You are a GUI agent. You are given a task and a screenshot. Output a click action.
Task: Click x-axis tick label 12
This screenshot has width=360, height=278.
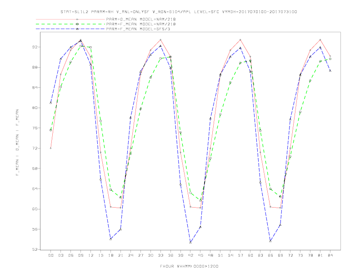pyautogui.click(x=91, y=255)
